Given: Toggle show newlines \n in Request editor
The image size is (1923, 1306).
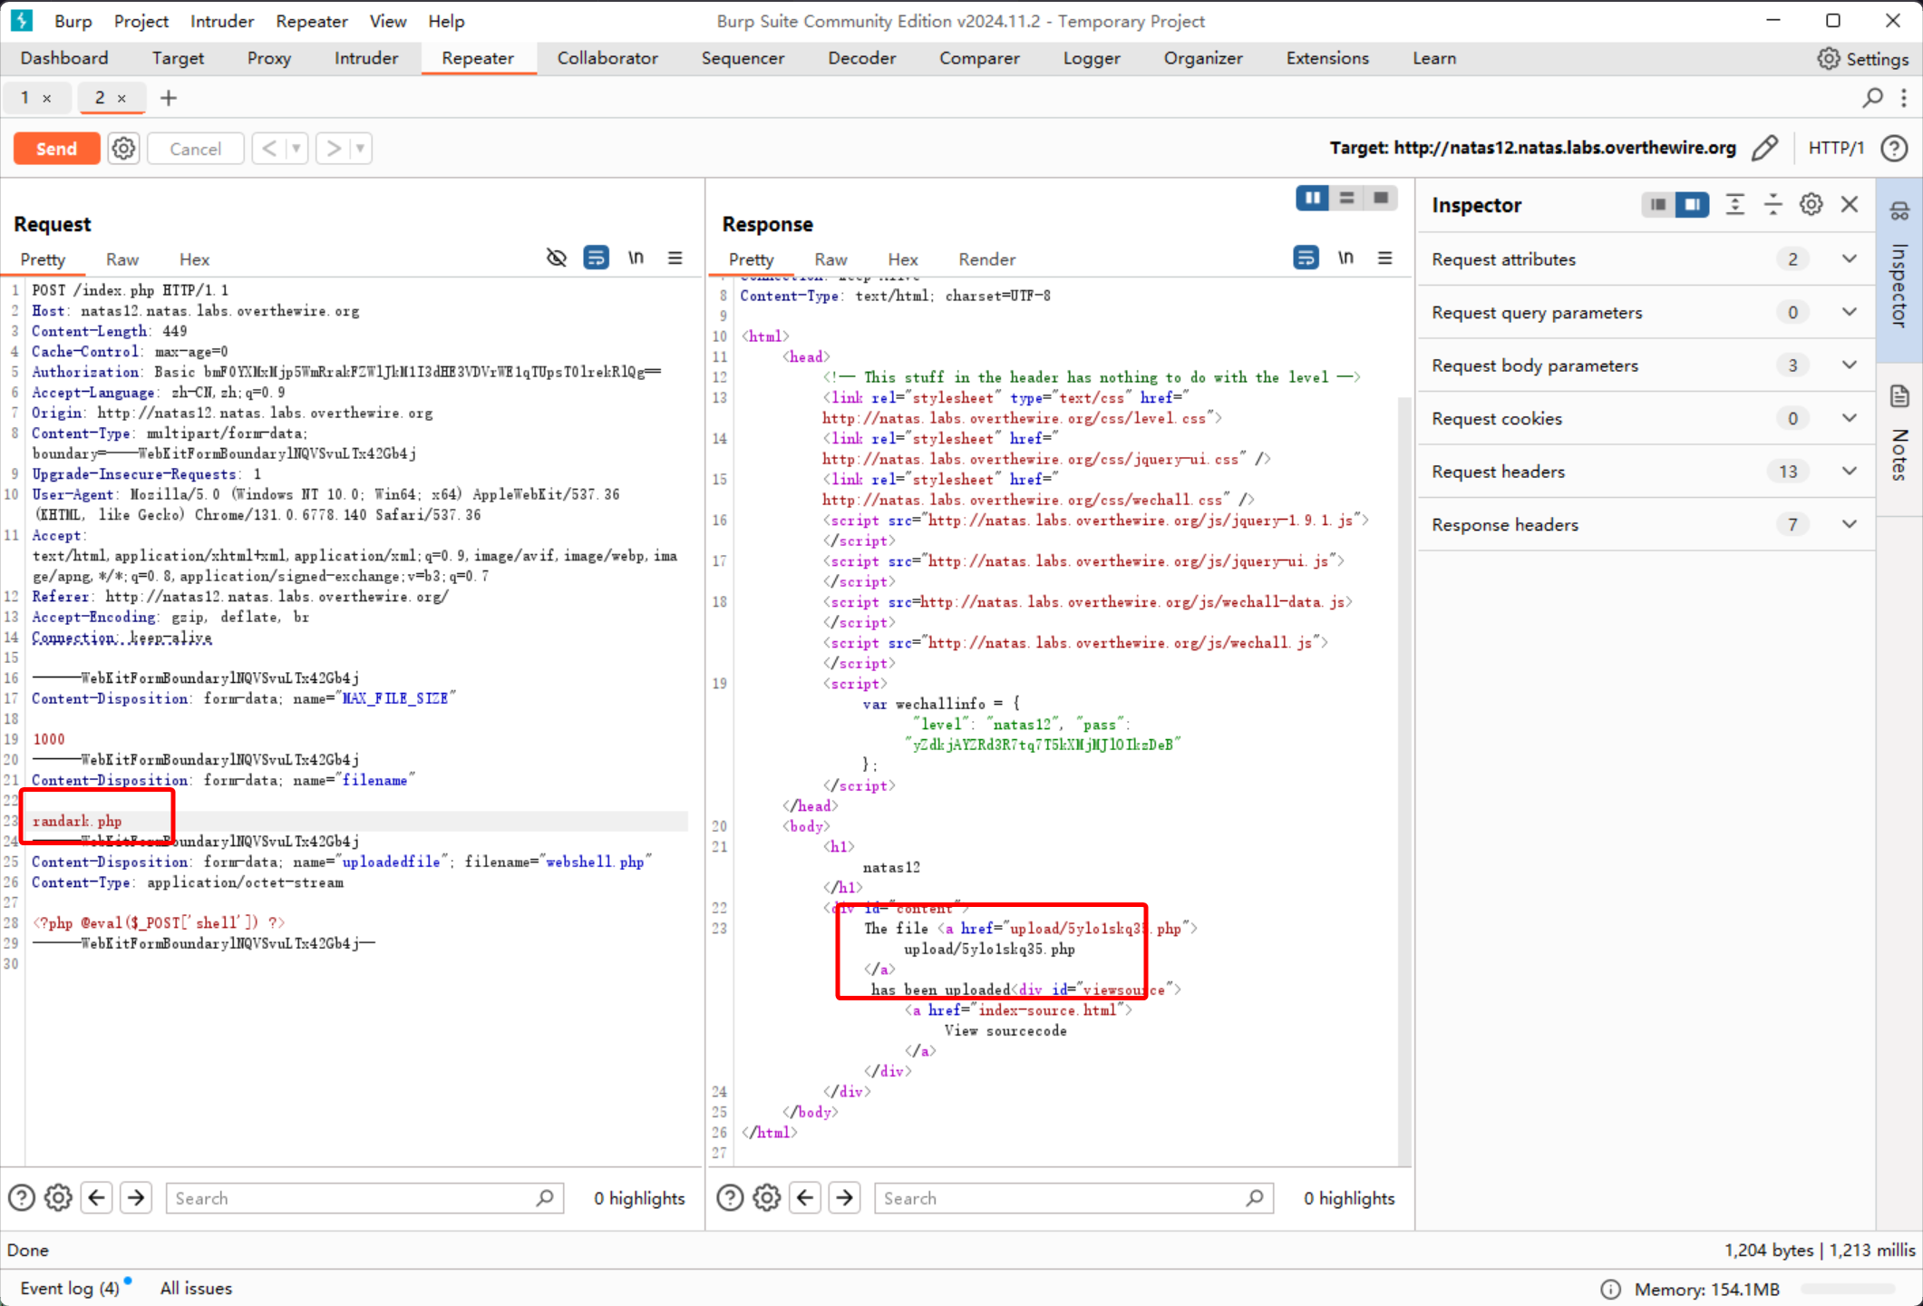Looking at the screenshot, I should click(x=636, y=258).
